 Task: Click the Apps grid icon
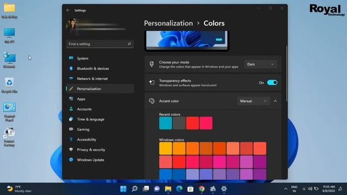point(71,99)
